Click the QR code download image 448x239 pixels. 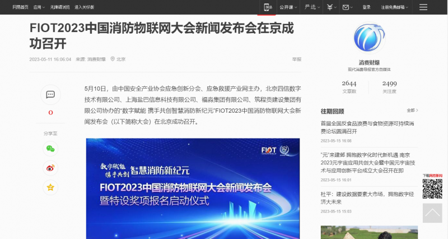point(432,189)
